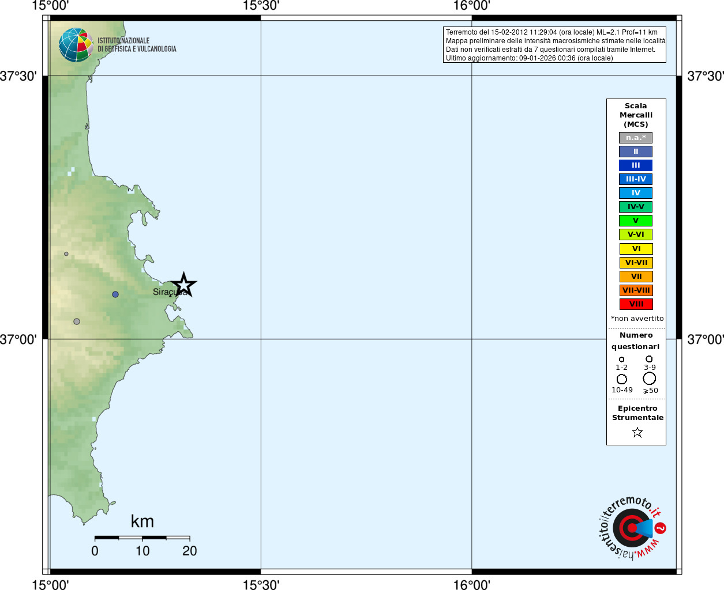Image resolution: width=724 pixels, height=590 pixels.
Task: Select the blue intensity circle on map
Action: tap(115, 294)
